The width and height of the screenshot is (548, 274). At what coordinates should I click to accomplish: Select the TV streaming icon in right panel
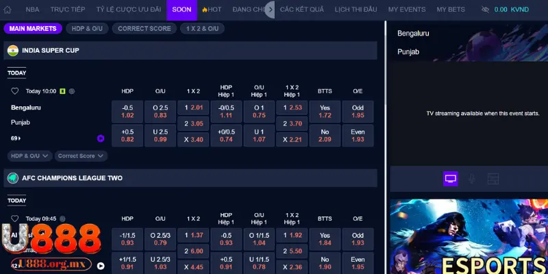[451, 179]
